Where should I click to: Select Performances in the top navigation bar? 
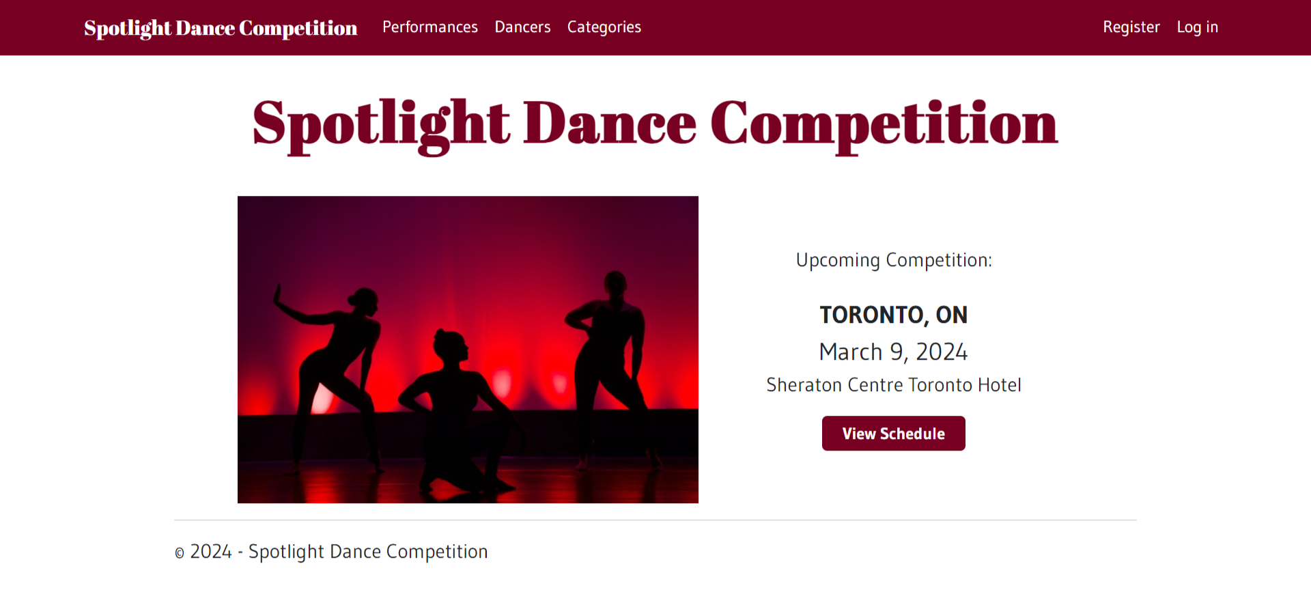429,27
